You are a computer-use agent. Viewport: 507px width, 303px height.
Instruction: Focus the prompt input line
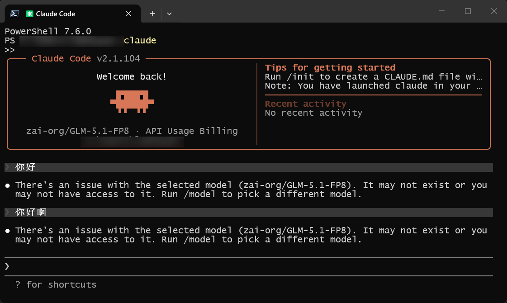click(249, 266)
